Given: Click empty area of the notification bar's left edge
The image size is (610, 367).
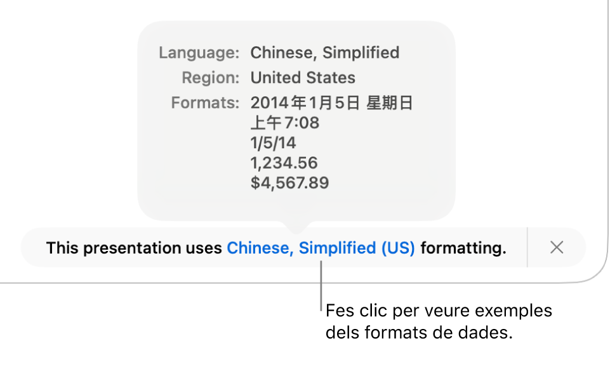Looking at the screenshot, I should (33, 248).
